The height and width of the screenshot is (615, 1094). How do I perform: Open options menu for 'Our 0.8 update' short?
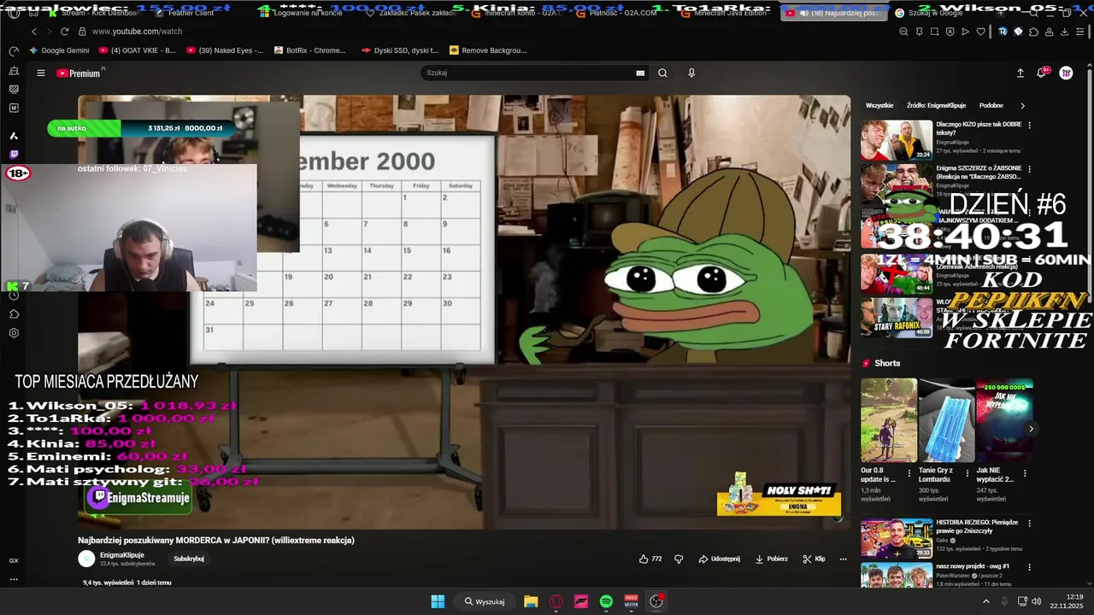pyautogui.click(x=909, y=472)
